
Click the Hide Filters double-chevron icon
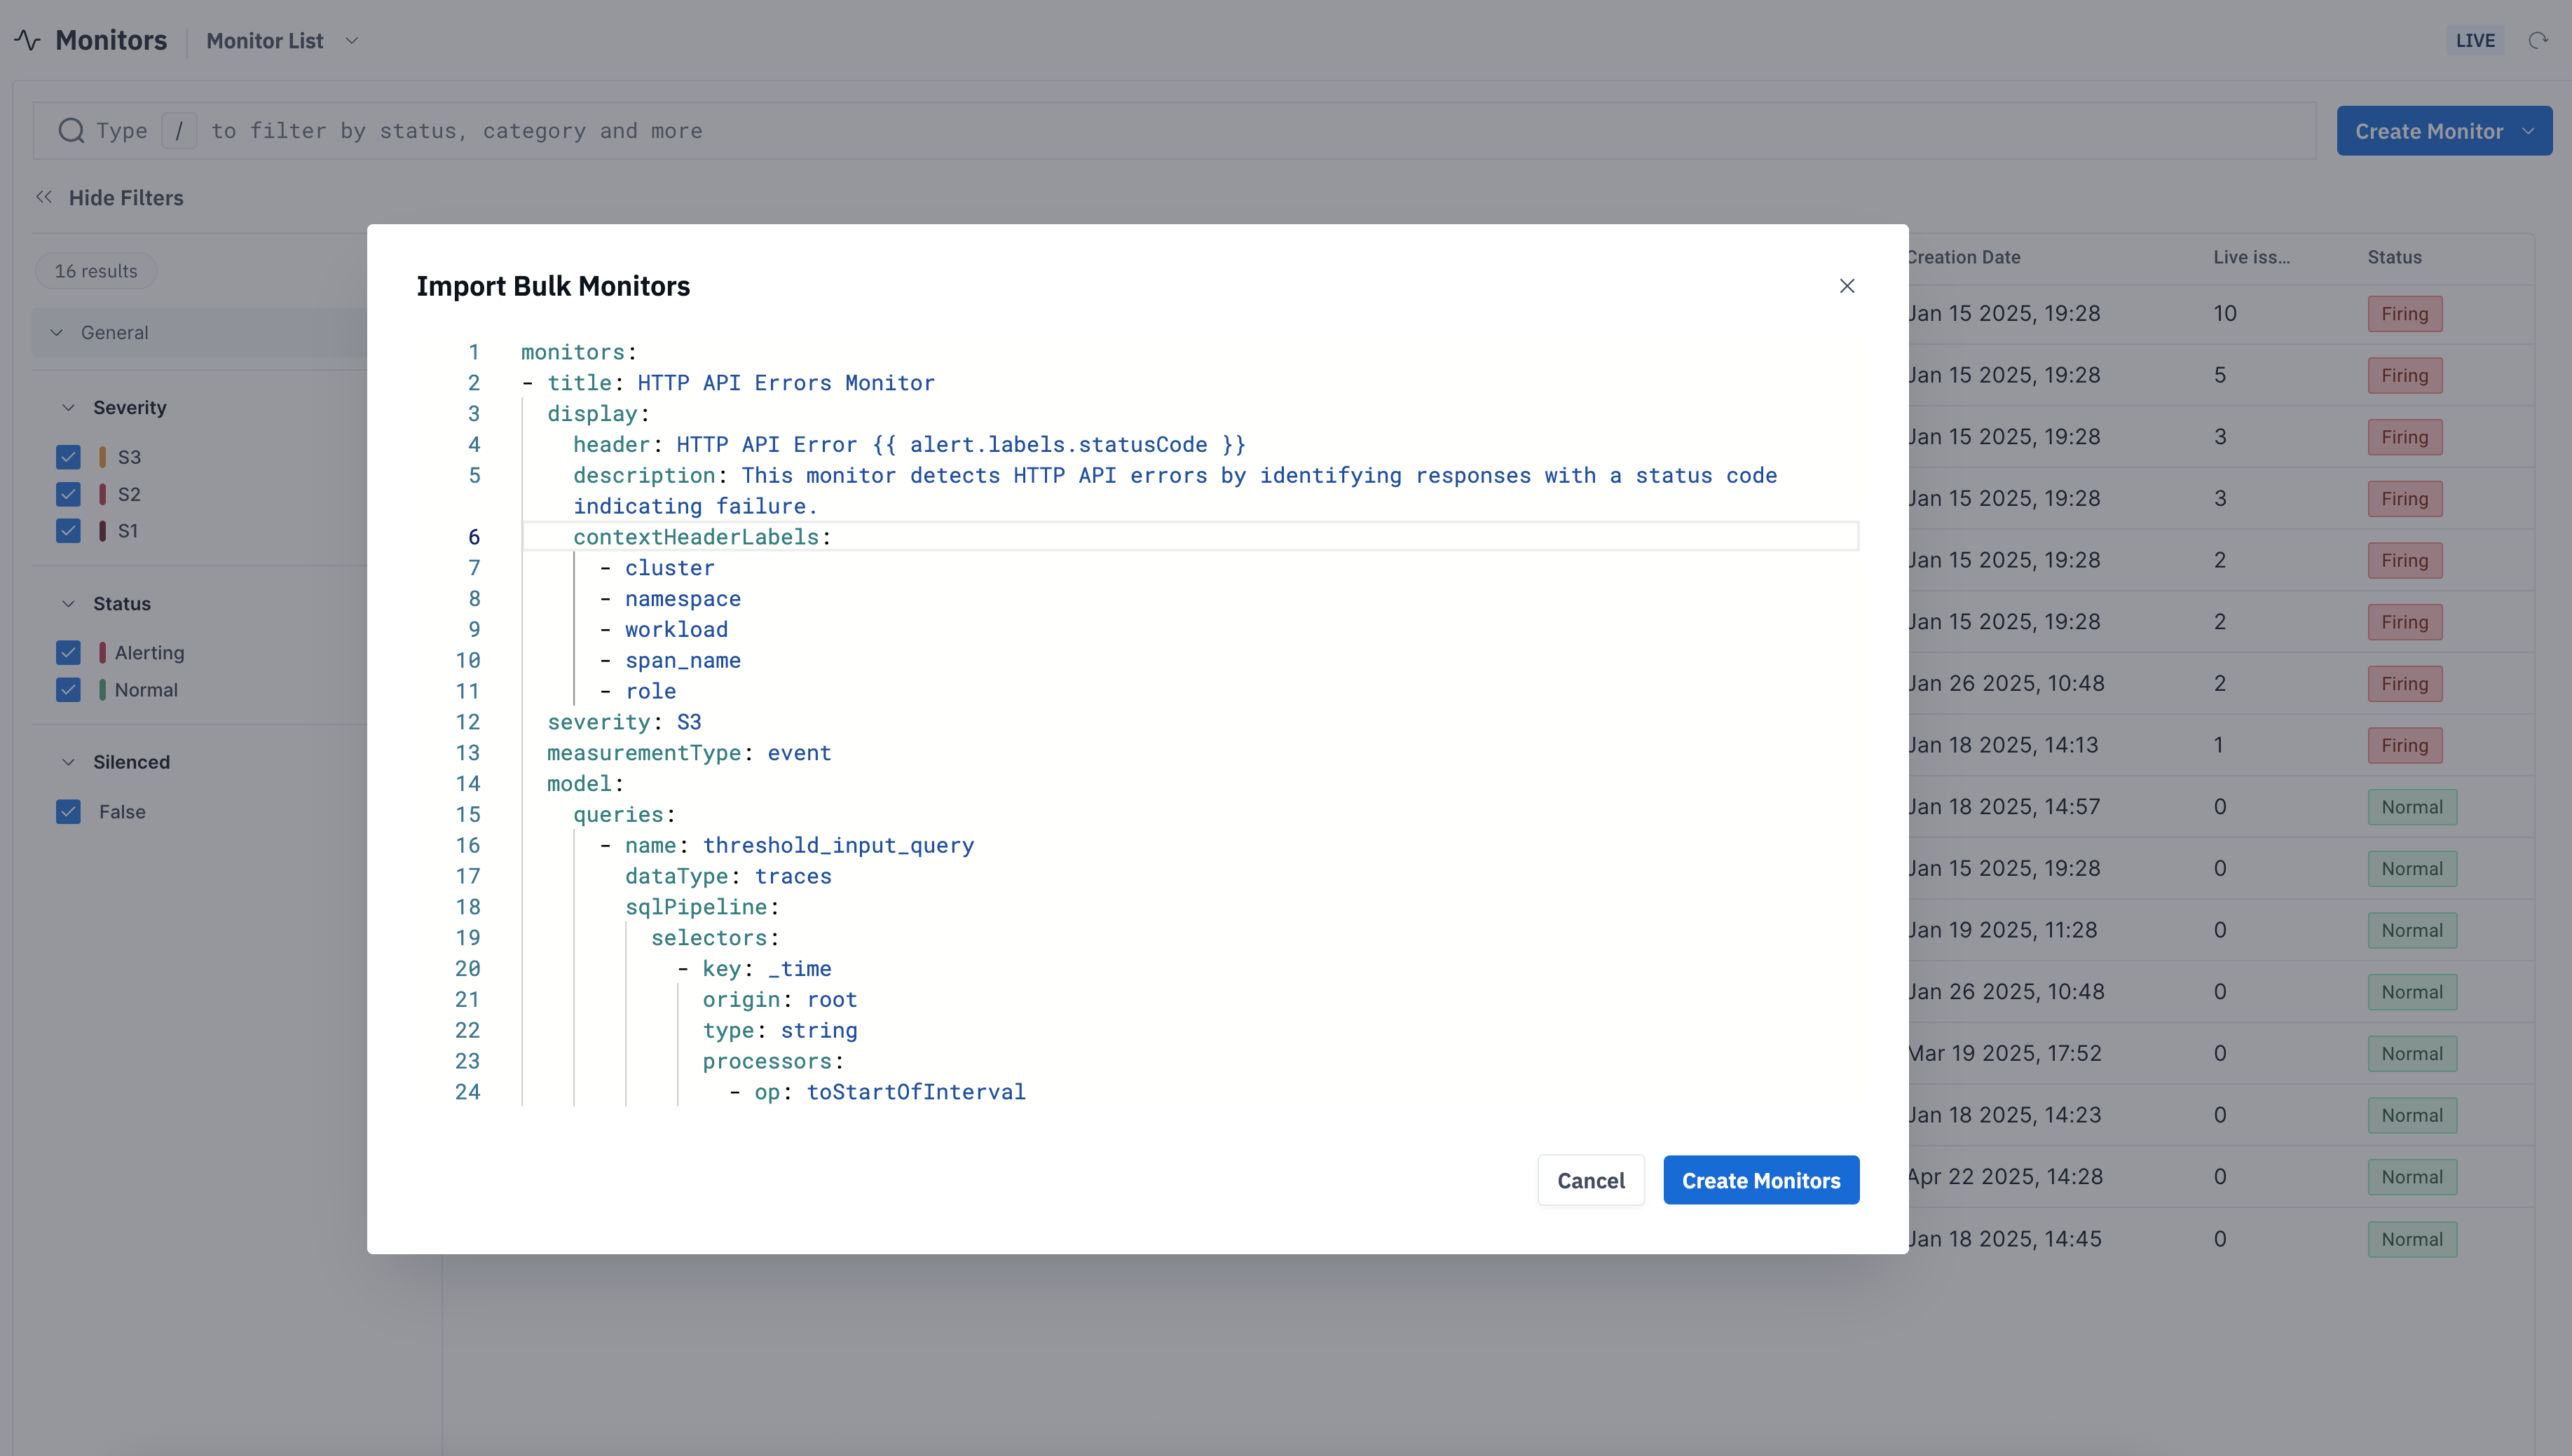pos(43,197)
